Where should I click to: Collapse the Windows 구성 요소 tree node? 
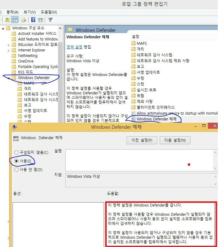(x=3, y=28)
